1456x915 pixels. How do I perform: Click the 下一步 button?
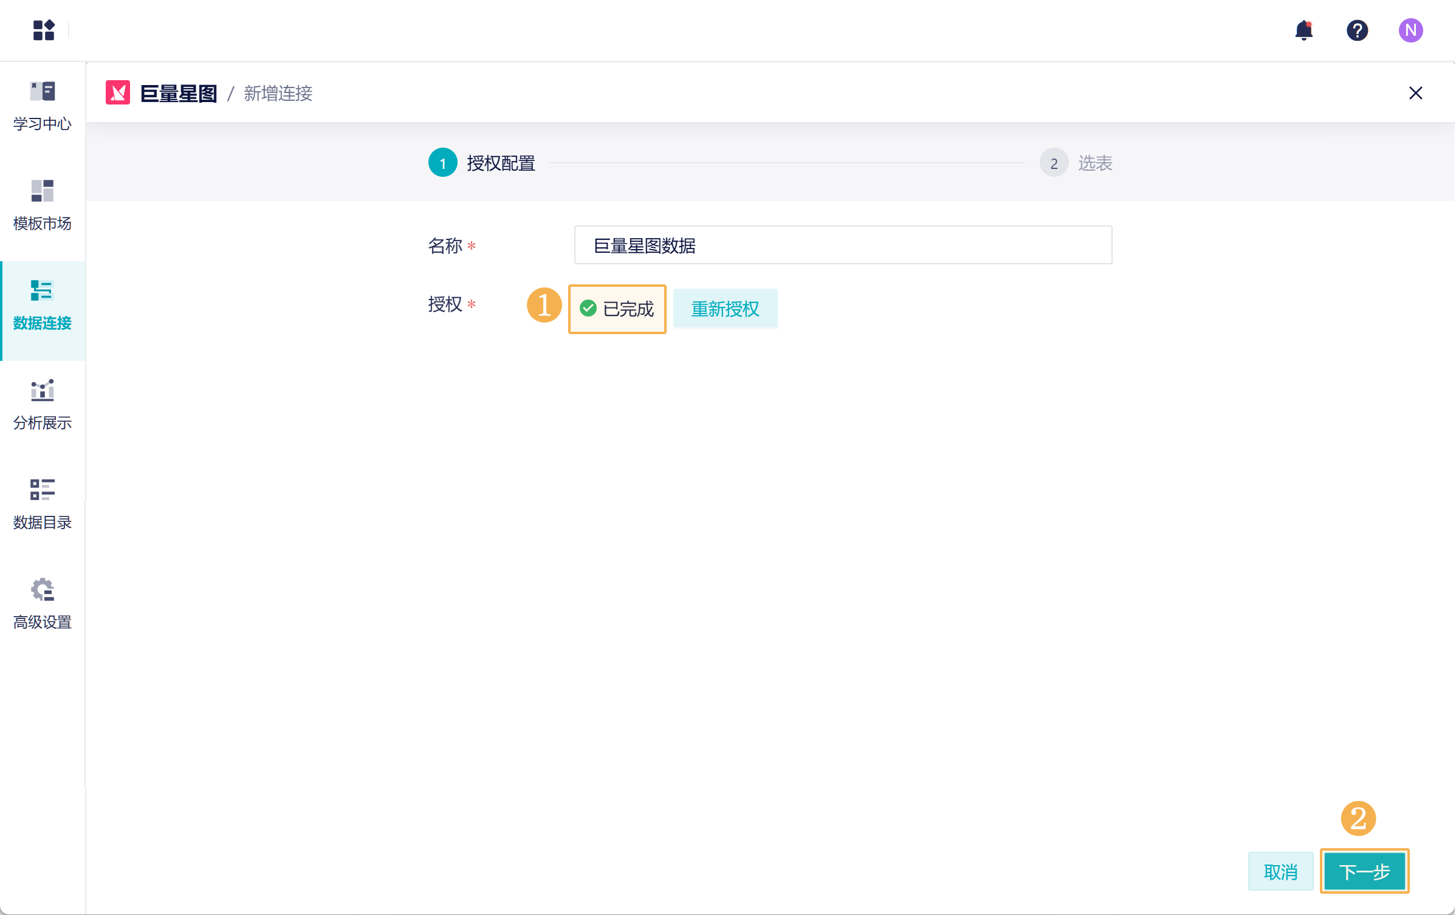pos(1364,871)
